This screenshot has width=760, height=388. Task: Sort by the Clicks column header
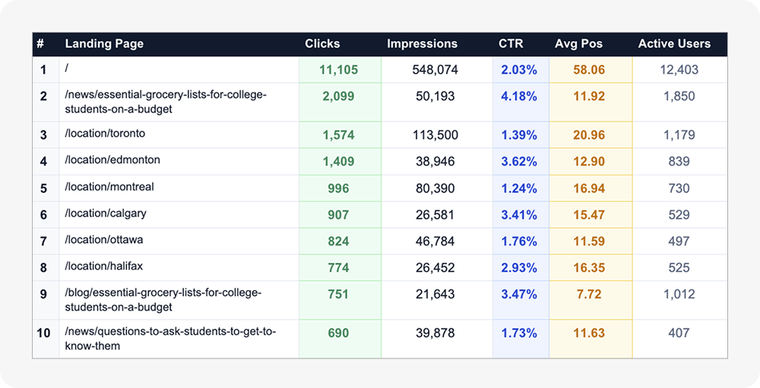coord(322,44)
